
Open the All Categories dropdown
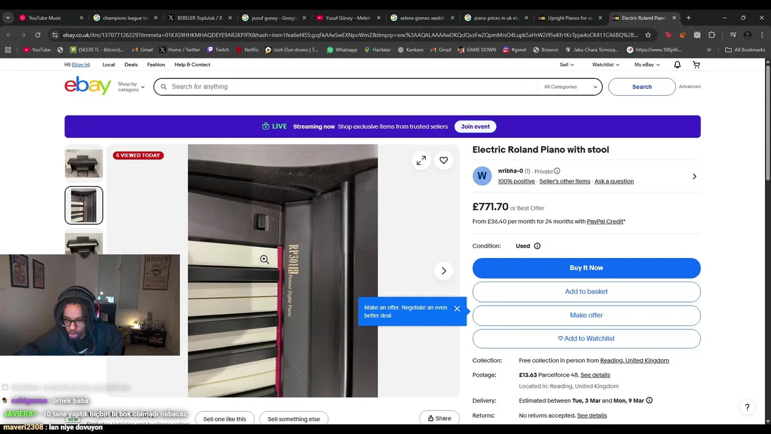[x=570, y=87]
